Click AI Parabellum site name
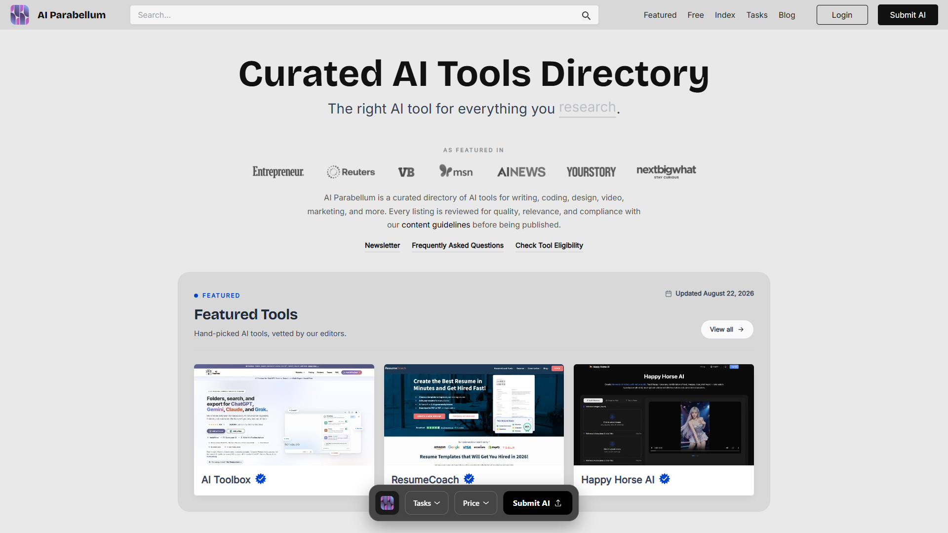 (x=72, y=15)
